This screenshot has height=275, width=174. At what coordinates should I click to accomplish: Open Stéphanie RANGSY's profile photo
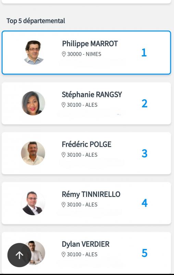pyautogui.click(x=33, y=103)
